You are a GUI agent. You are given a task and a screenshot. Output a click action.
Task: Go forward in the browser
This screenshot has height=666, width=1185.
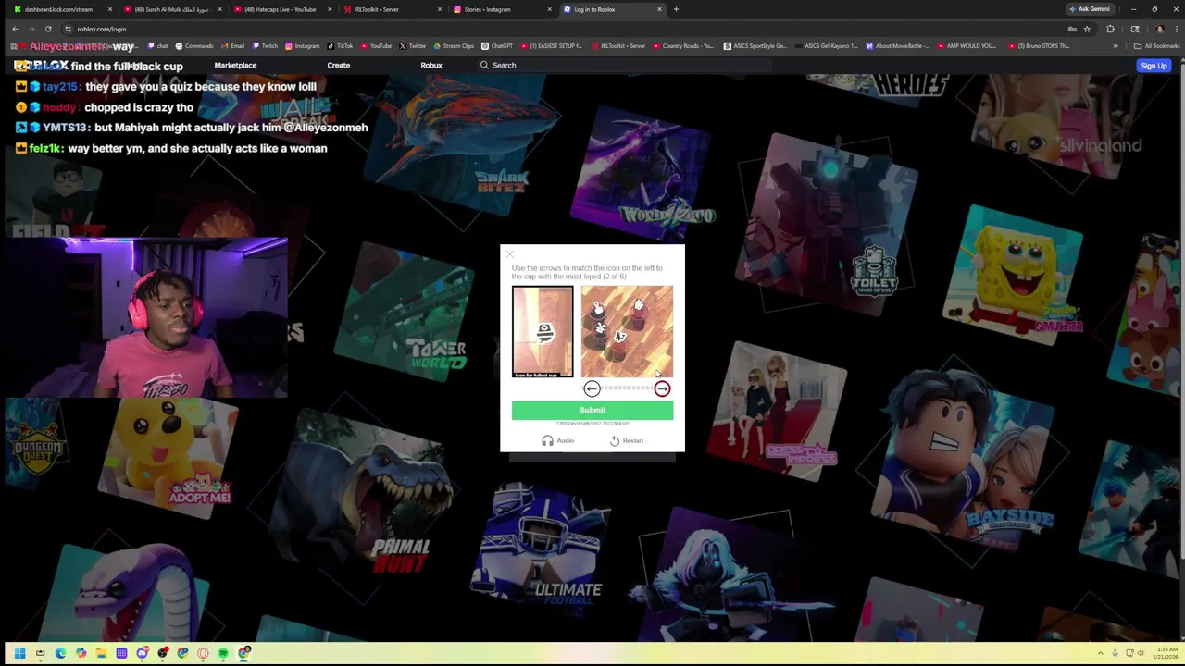pos(31,29)
